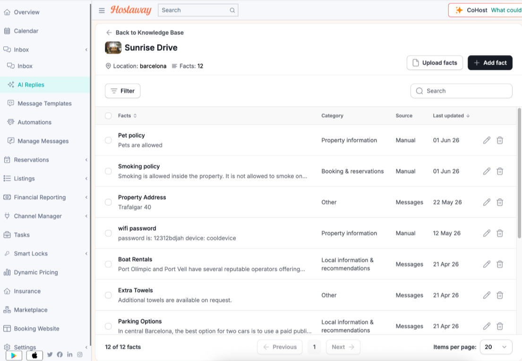Expand the Reservations sidebar group
Image resolution: width=522 pixels, height=361 pixels.
tap(86, 160)
